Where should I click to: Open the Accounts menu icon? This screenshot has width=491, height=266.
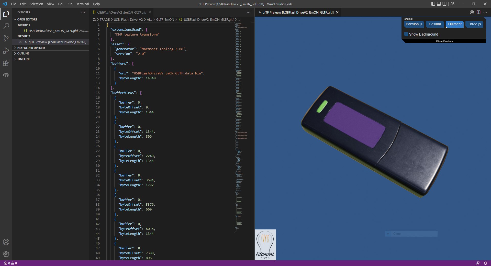point(6,242)
